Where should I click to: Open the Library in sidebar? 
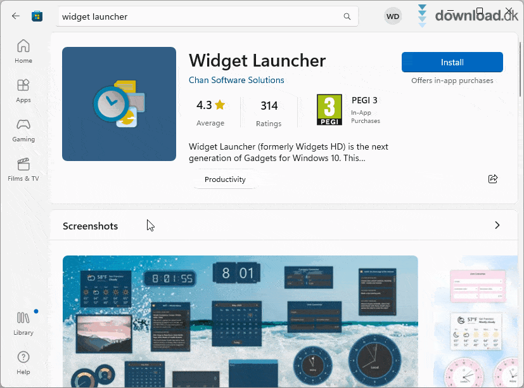tap(23, 323)
